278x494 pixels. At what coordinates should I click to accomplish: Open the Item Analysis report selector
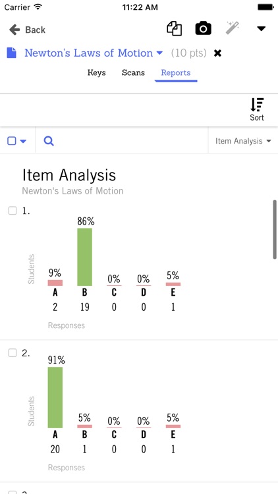[243, 141]
